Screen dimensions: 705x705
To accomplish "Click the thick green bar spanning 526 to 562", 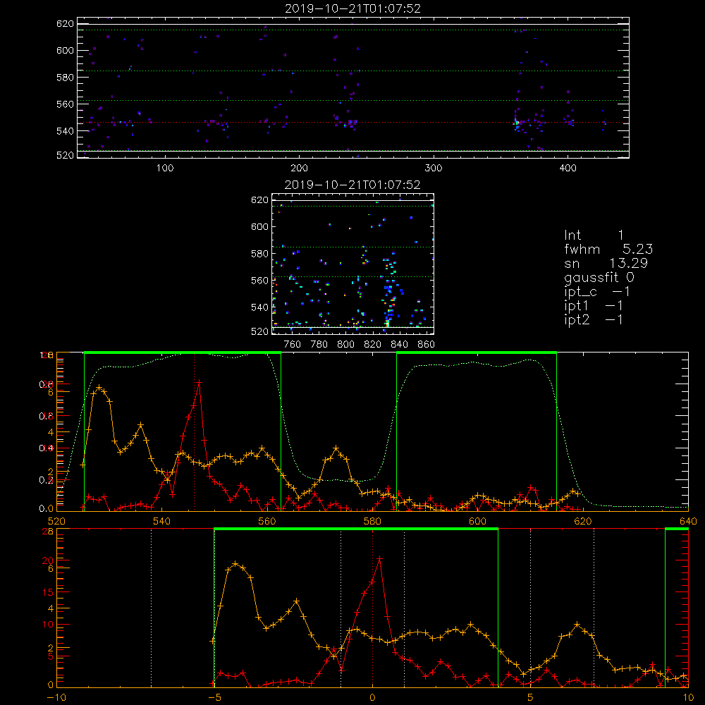I will pos(183,352).
